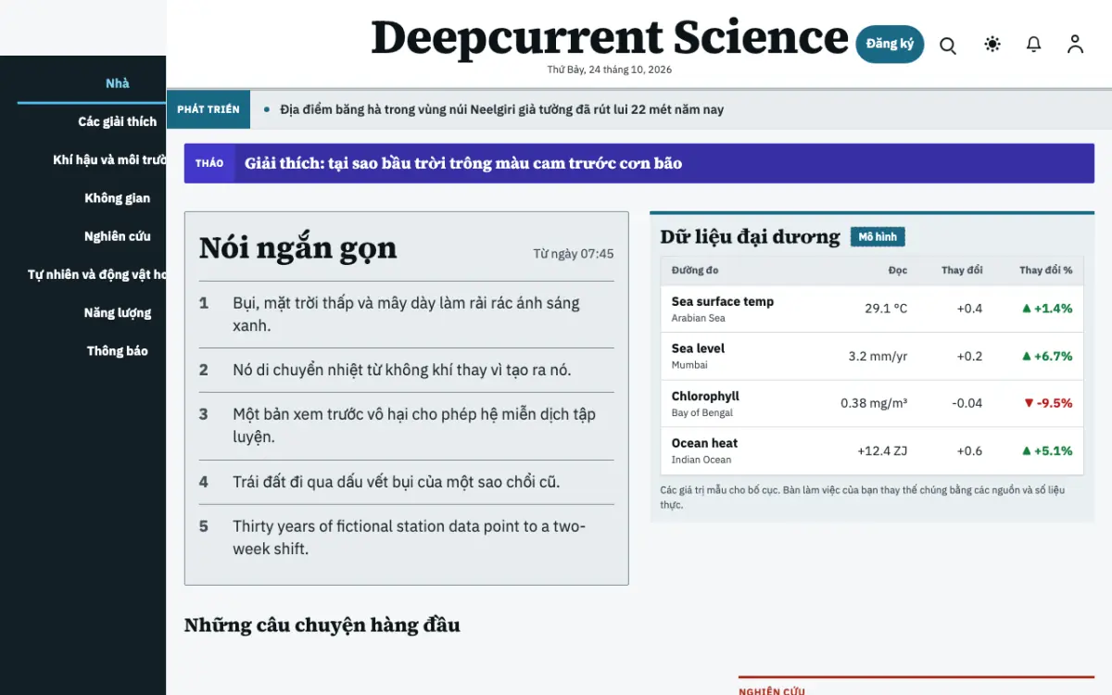Click the Thay đổi column header
Image resolution: width=1112 pixels, height=695 pixels.
[962, 271]
